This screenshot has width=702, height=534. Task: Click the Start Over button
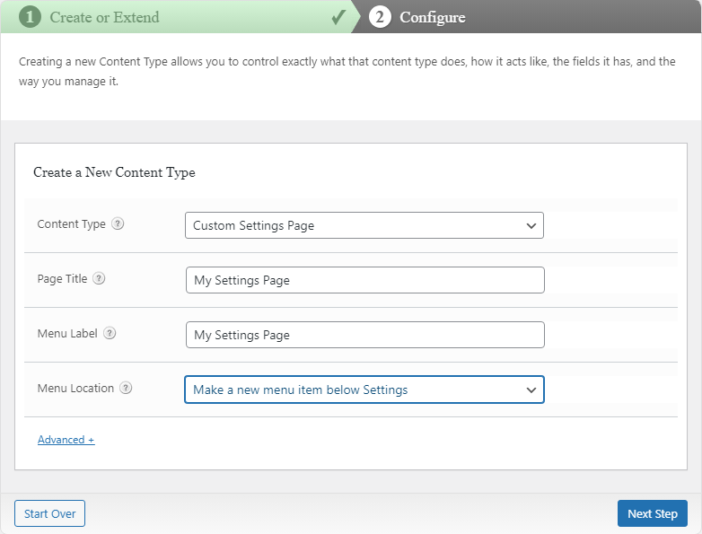point(49,513)
